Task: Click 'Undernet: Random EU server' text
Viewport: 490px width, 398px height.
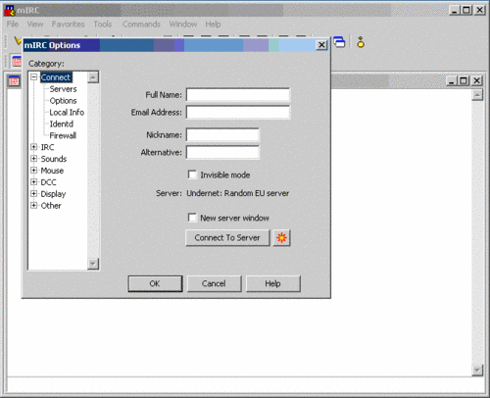Action: point(238,193)
